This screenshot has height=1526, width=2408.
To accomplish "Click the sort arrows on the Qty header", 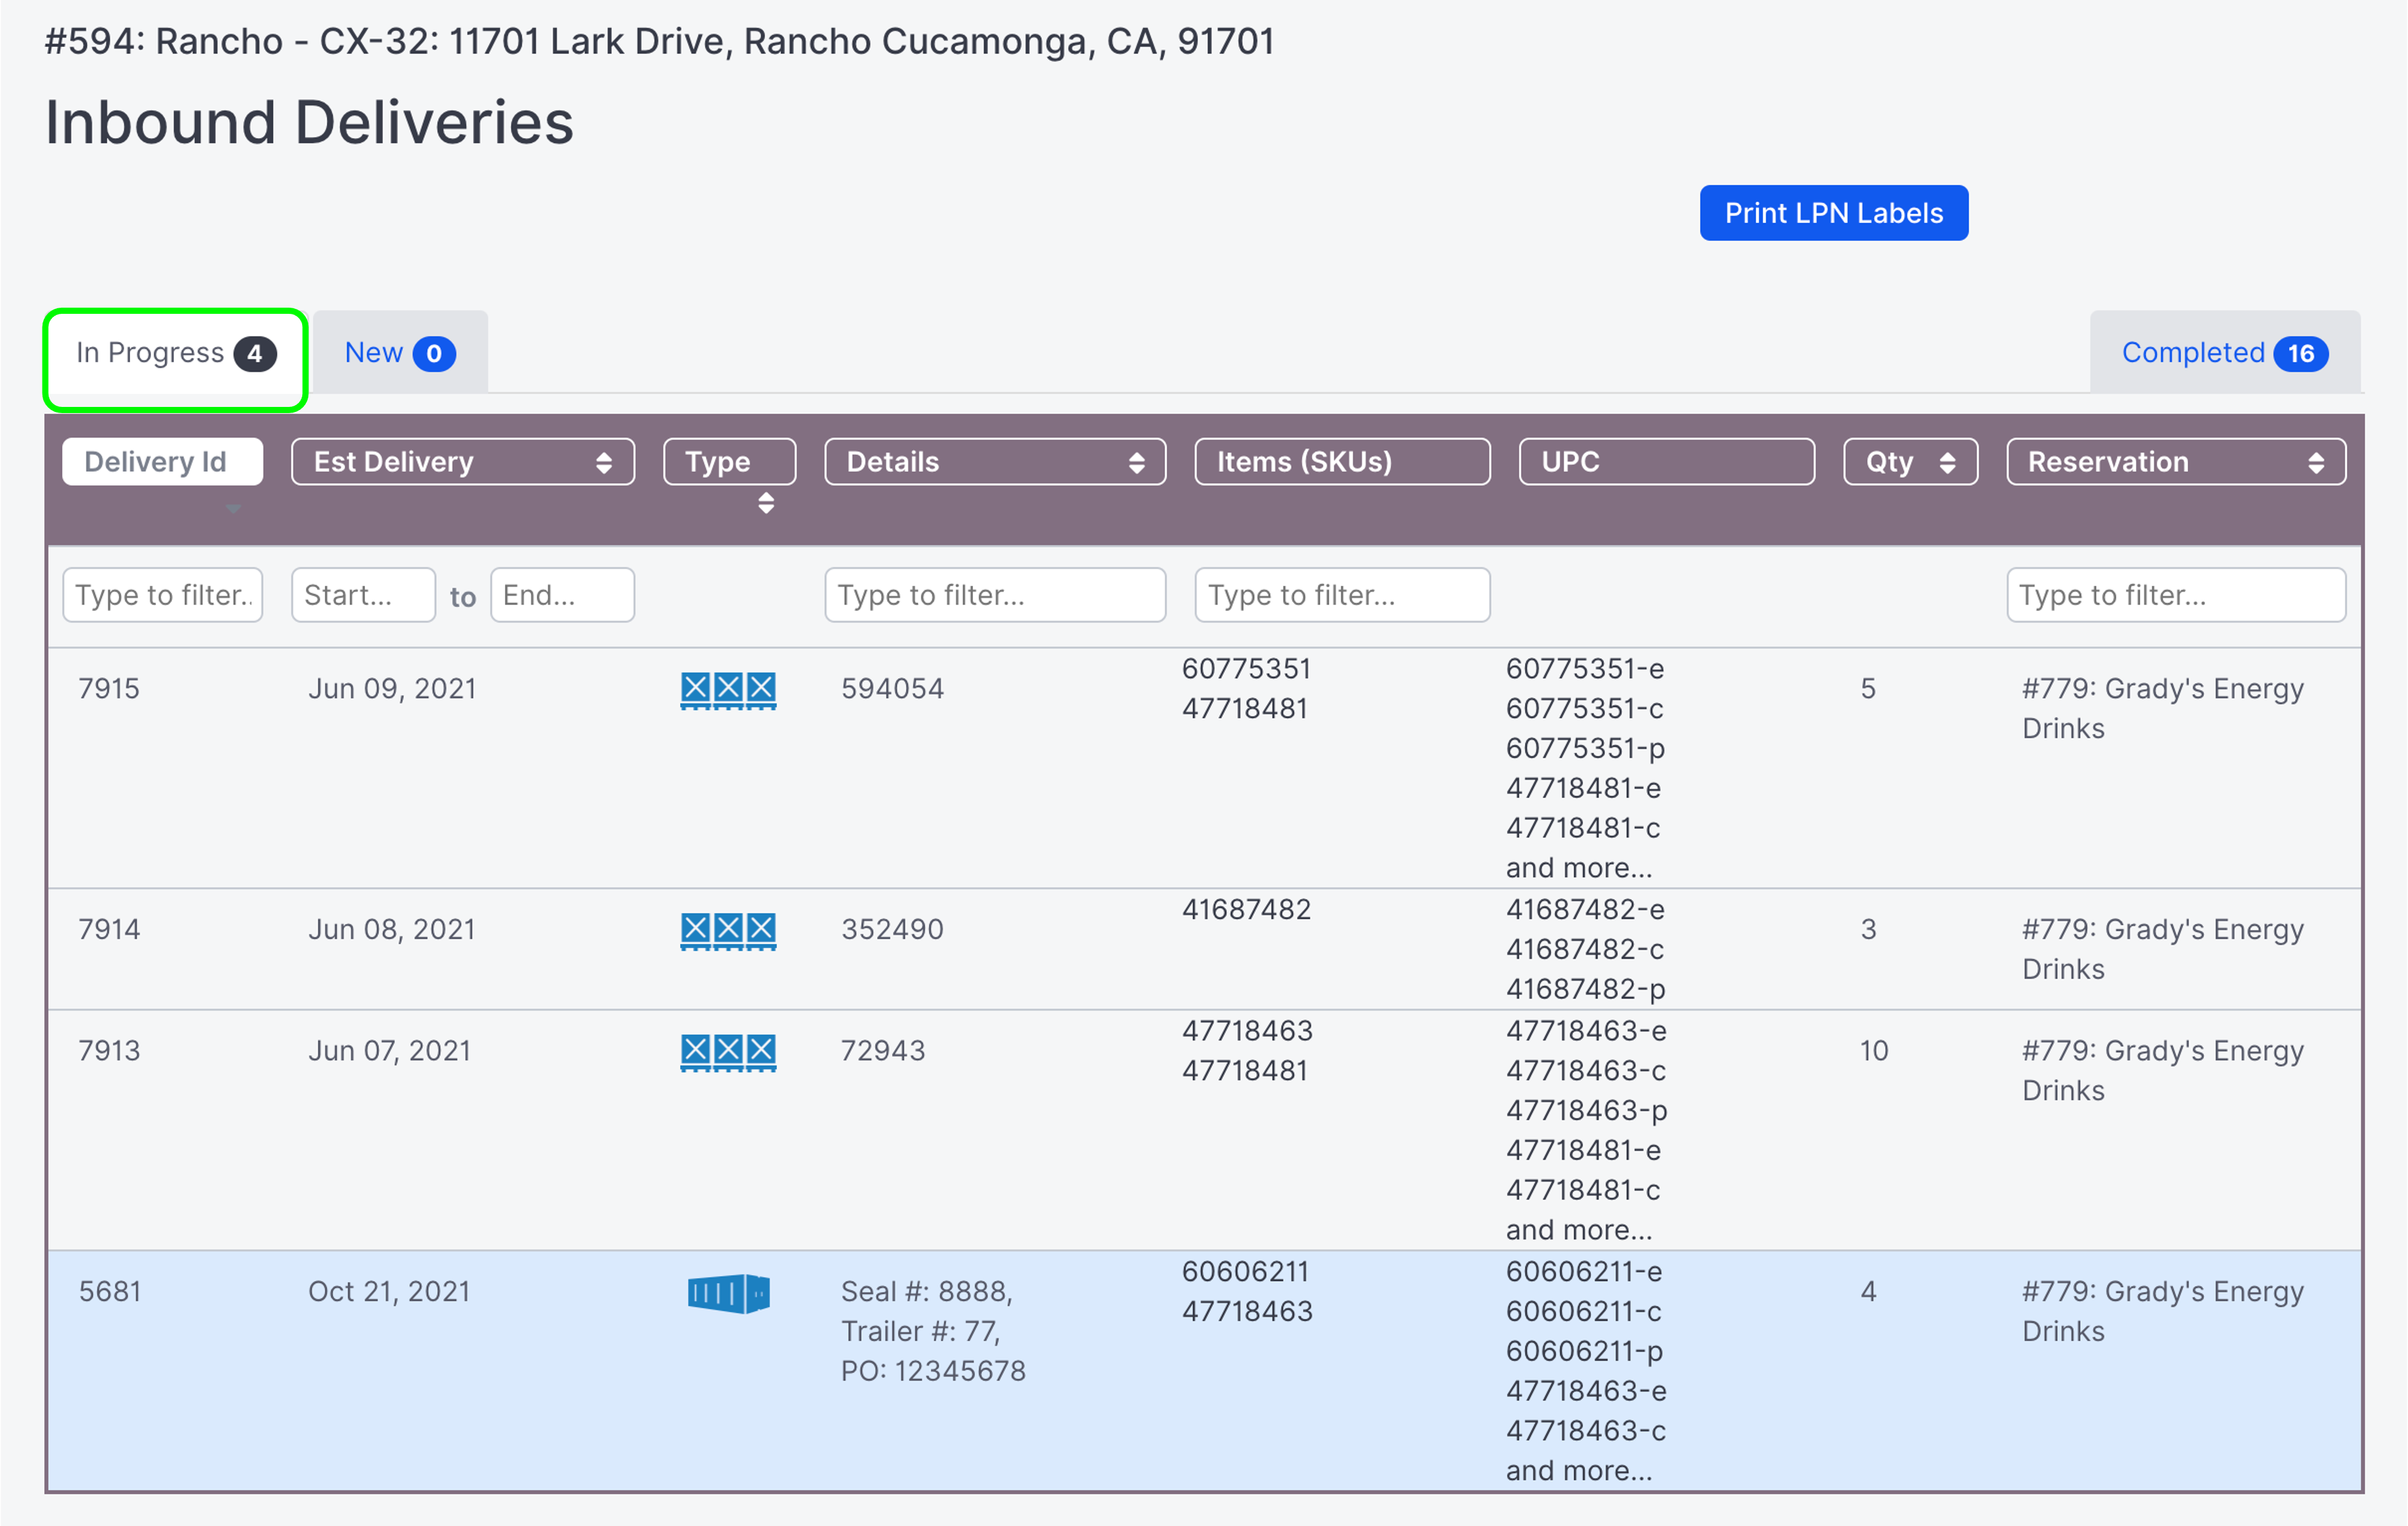I will [x=1948, y=461].
